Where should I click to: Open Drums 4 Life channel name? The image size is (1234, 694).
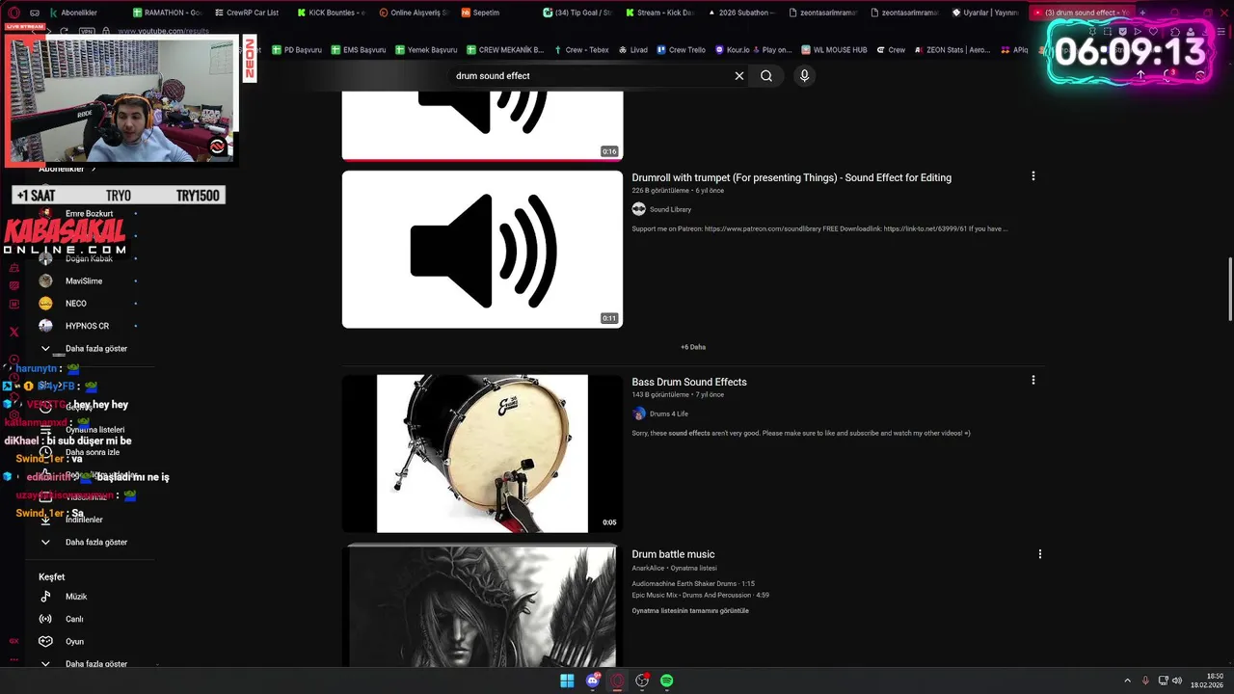(x=669, y=414)
